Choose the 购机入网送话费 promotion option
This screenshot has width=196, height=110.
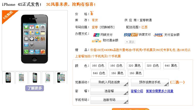click(x=109, y=82)
